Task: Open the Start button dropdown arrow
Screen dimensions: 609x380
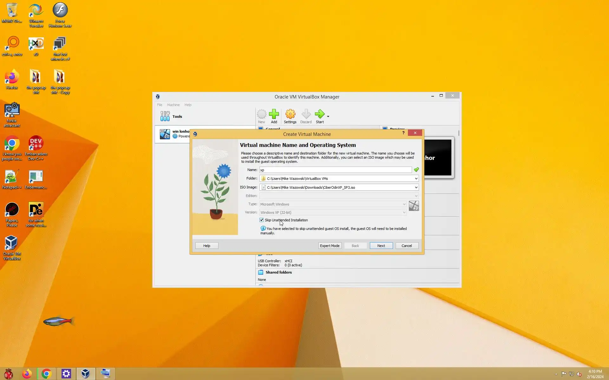Action: (328, 117)
